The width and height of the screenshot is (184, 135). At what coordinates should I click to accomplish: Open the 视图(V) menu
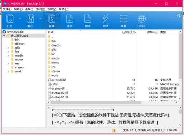[x=52, y=9]
